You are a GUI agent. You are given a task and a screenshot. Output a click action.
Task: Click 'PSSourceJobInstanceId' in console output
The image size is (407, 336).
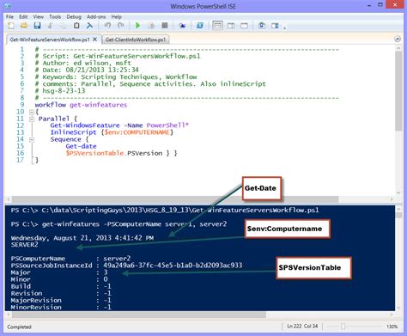pyautogui.click(x=52, y=266)
